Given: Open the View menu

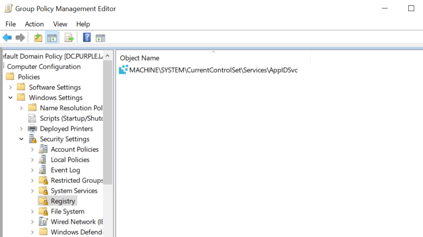Looking at the screenshot, I should coord(60,24).
